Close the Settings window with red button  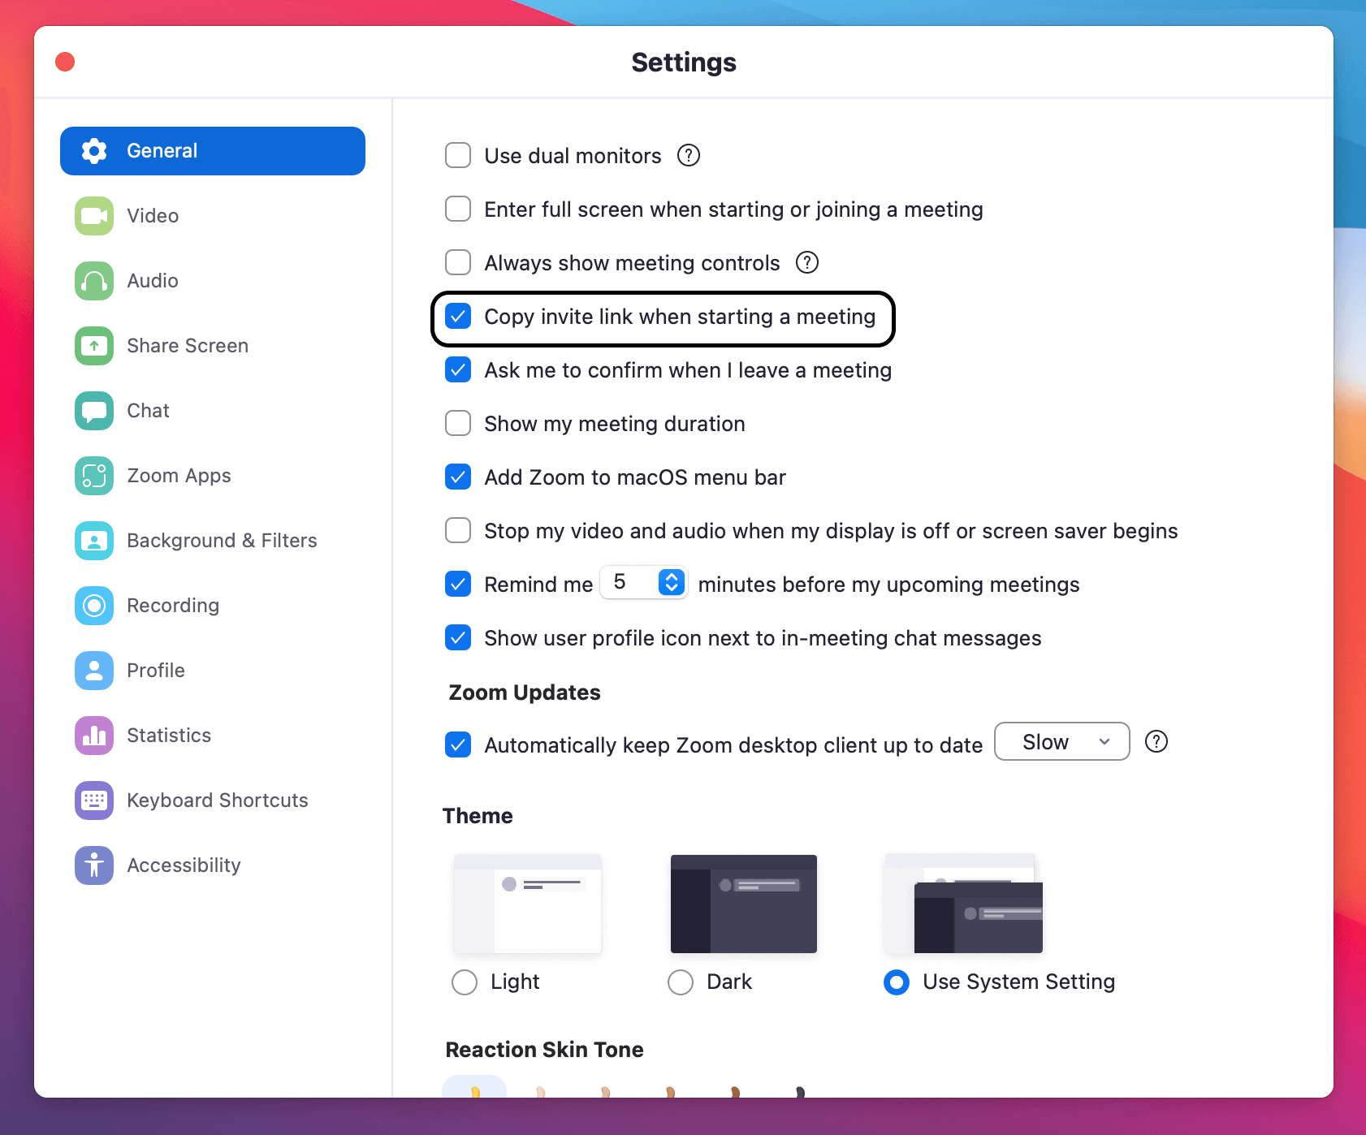pyautogui.click(x=65, y=62)
